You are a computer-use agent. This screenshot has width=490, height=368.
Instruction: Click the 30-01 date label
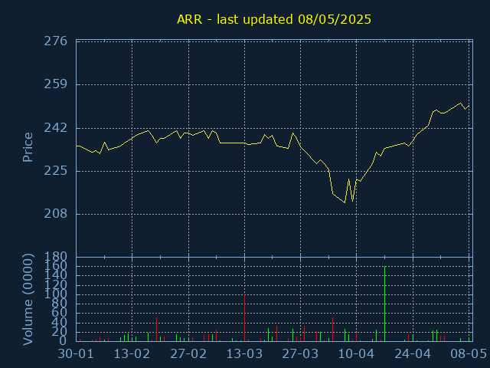(x=76, y=354)
